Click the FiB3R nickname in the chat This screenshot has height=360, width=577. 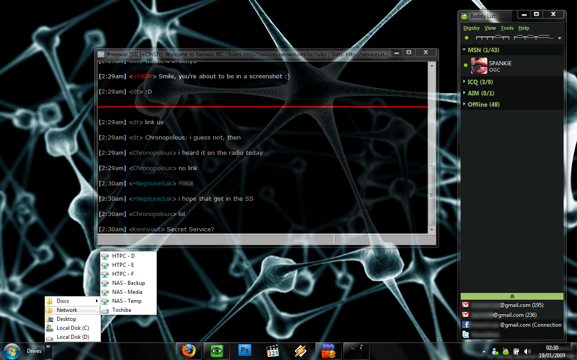tap(142, 76)
